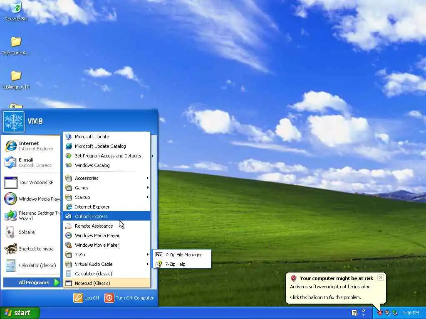Image resolution: width=426 pixels, height=319 pixels.
Task: Expand the Virtual Audio Cable group
Action: coord(106,264)
